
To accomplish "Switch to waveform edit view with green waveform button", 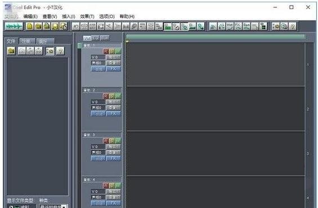I will click(x=14, y=26).
